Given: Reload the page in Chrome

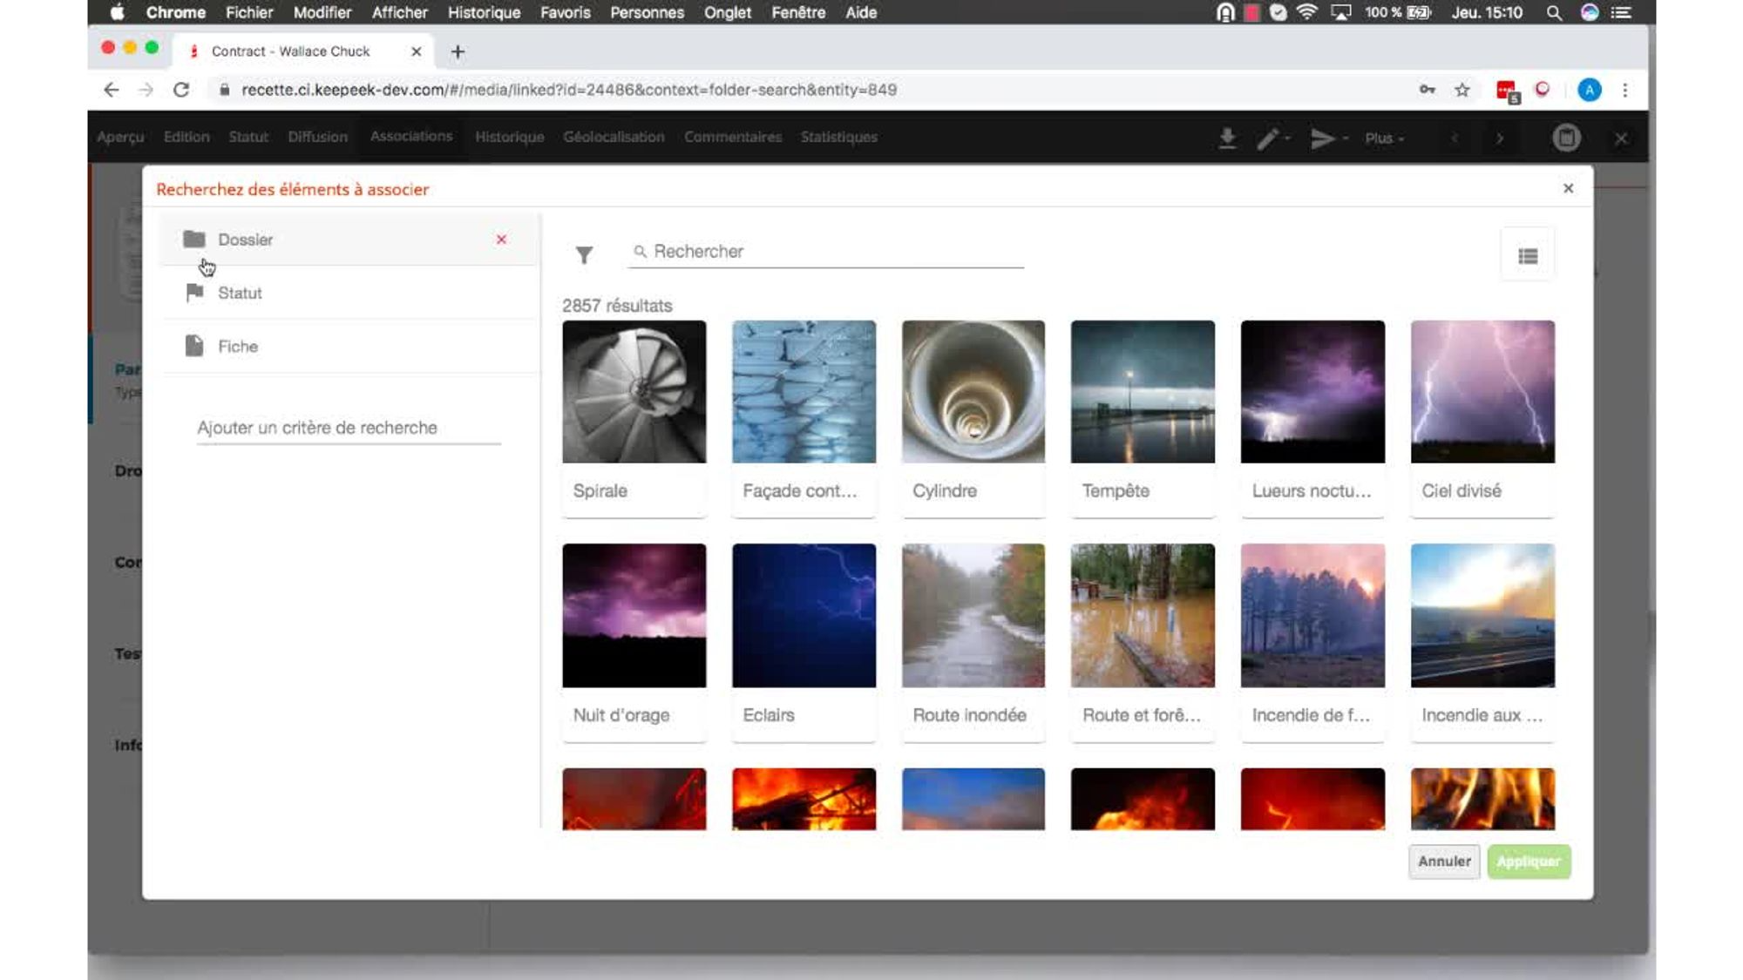Looking at the screenshot, I should [x=181, y=90].
